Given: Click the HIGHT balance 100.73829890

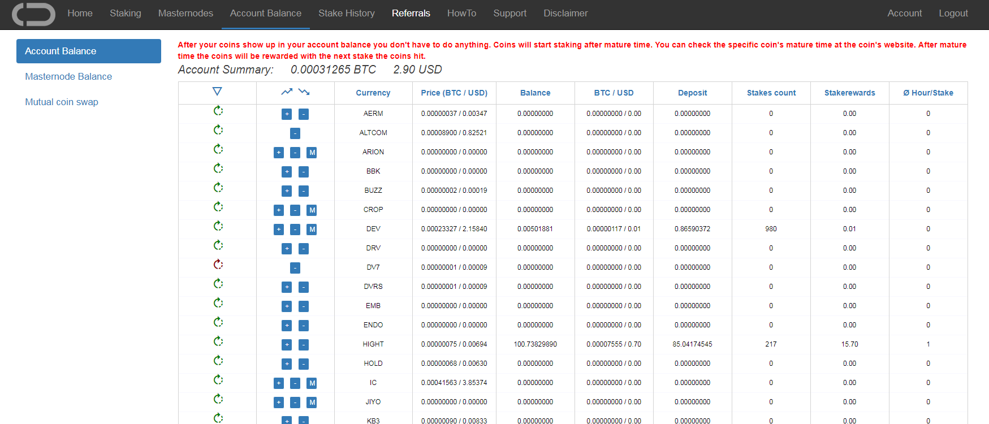Looking at the screenshot, I should [x=535, y=344].
